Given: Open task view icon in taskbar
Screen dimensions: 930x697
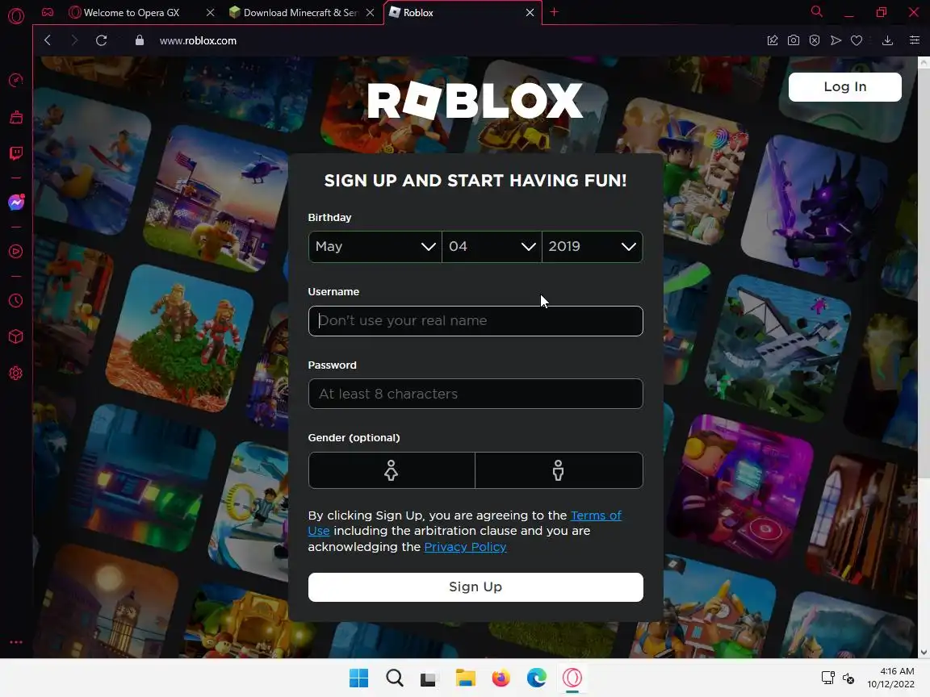Looking at the screenshot, I should (428, 678).
